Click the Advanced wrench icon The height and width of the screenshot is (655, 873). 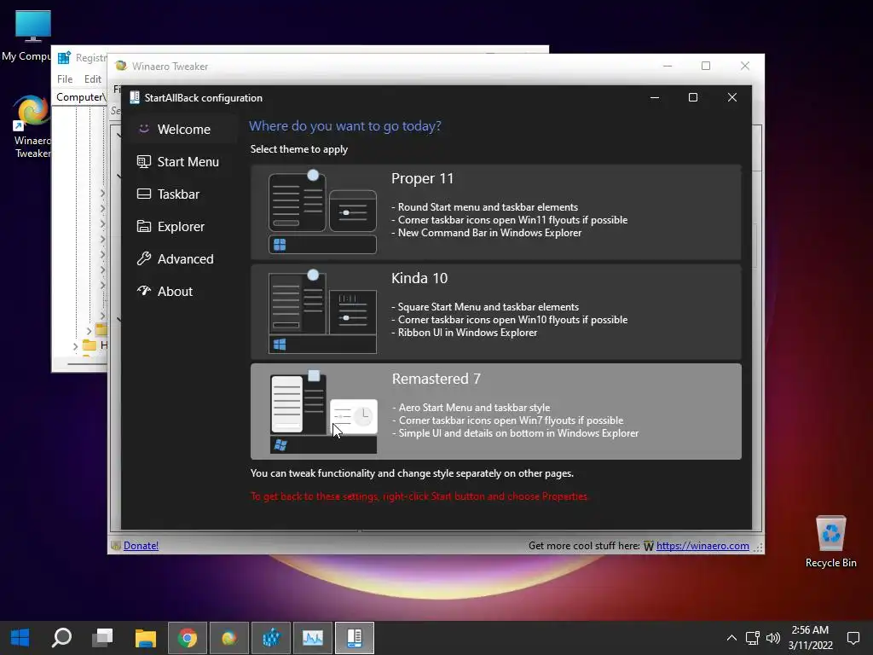point(143,258)
